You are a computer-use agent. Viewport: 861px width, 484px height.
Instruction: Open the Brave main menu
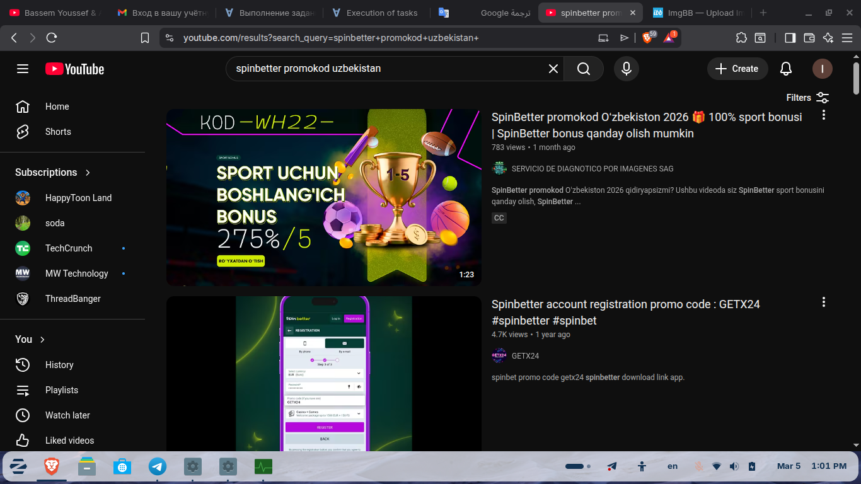tap(847, 38)
